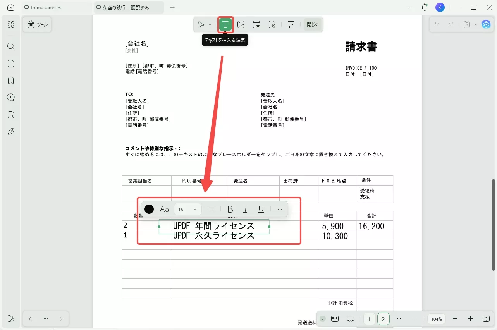Open the comments panel in the sidebar
497x330 pixels.
click(x=10, y=97)
